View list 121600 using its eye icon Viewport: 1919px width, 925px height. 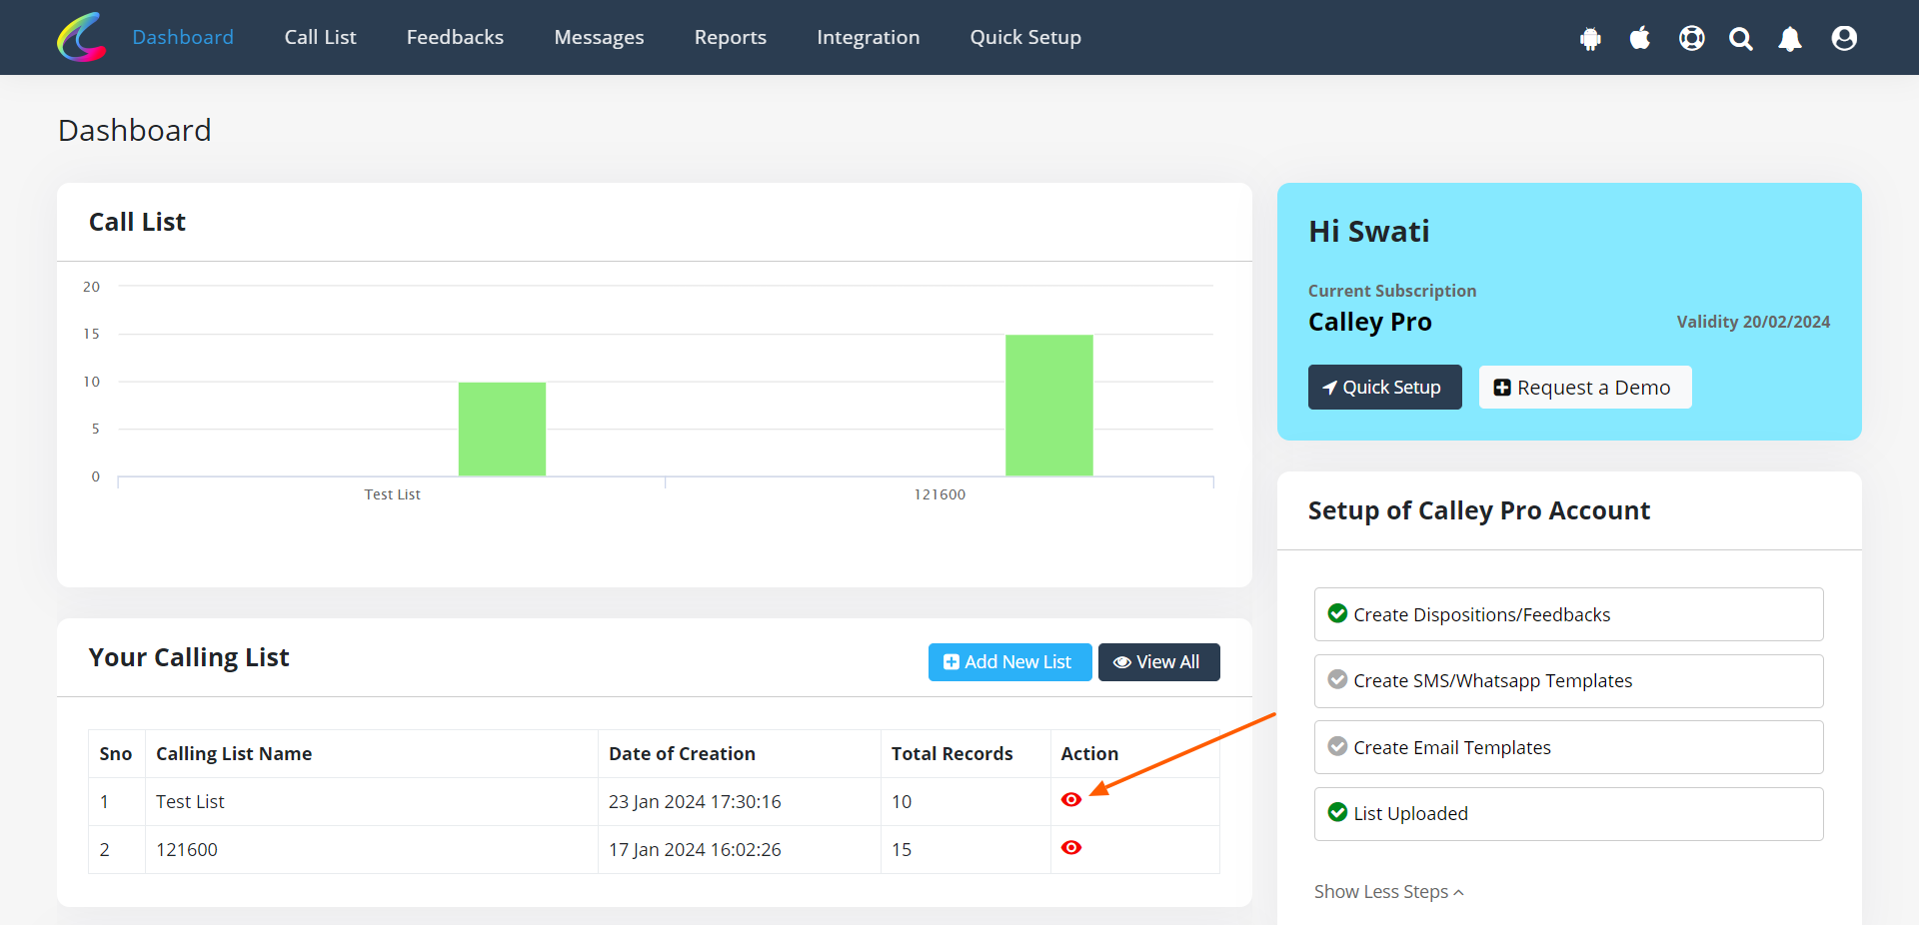(x=1071, y=848)
